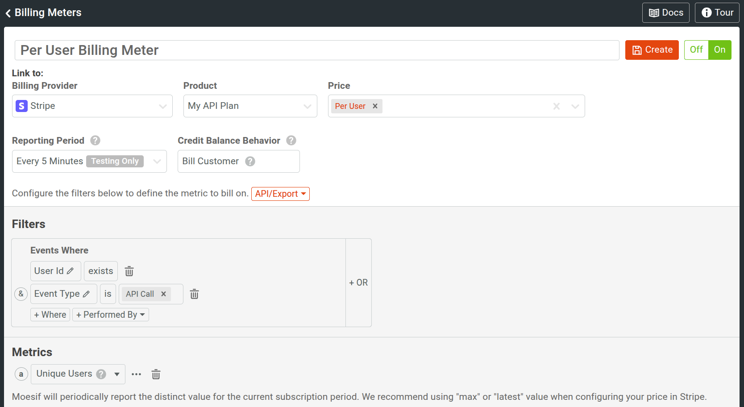The height and width of the screenshot is (407, 744).
Task: Delete the Event Type filter row
Action: (194, 294)
